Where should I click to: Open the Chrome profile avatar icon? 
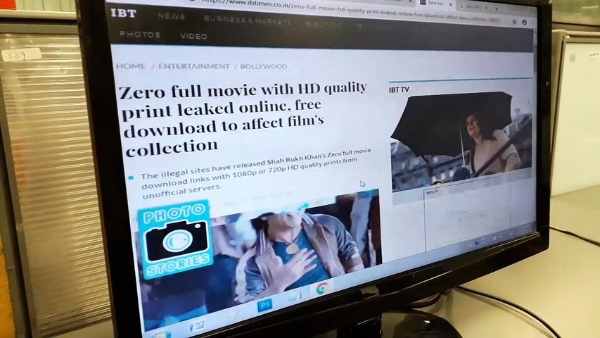click(524, 23)
